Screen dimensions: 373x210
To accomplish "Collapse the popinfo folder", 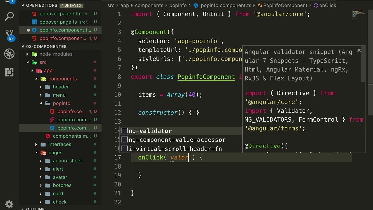I will (x=41, y=103).
